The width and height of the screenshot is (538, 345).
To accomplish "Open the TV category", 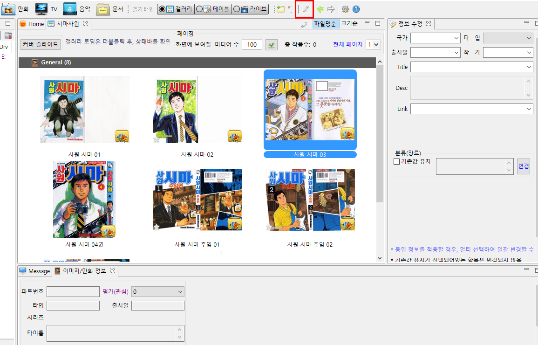I will (x=46, y=9).
